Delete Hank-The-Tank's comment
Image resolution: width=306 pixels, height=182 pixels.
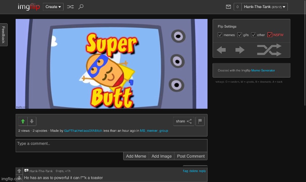click(x=193, y=171)
